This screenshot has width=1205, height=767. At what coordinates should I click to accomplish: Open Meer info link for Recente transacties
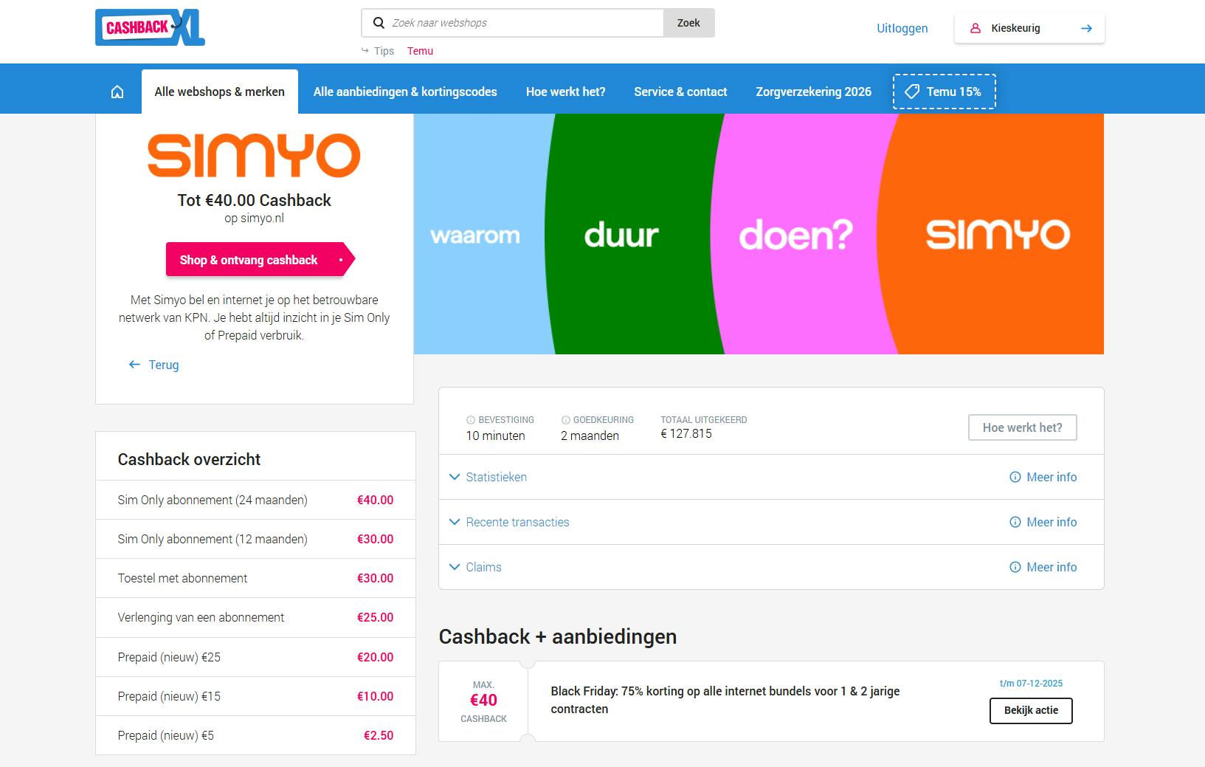1052,522
